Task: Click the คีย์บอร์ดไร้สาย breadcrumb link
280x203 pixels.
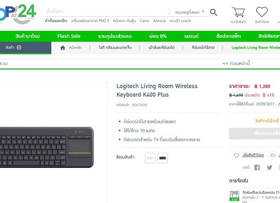Action: [x=203, y=48]
